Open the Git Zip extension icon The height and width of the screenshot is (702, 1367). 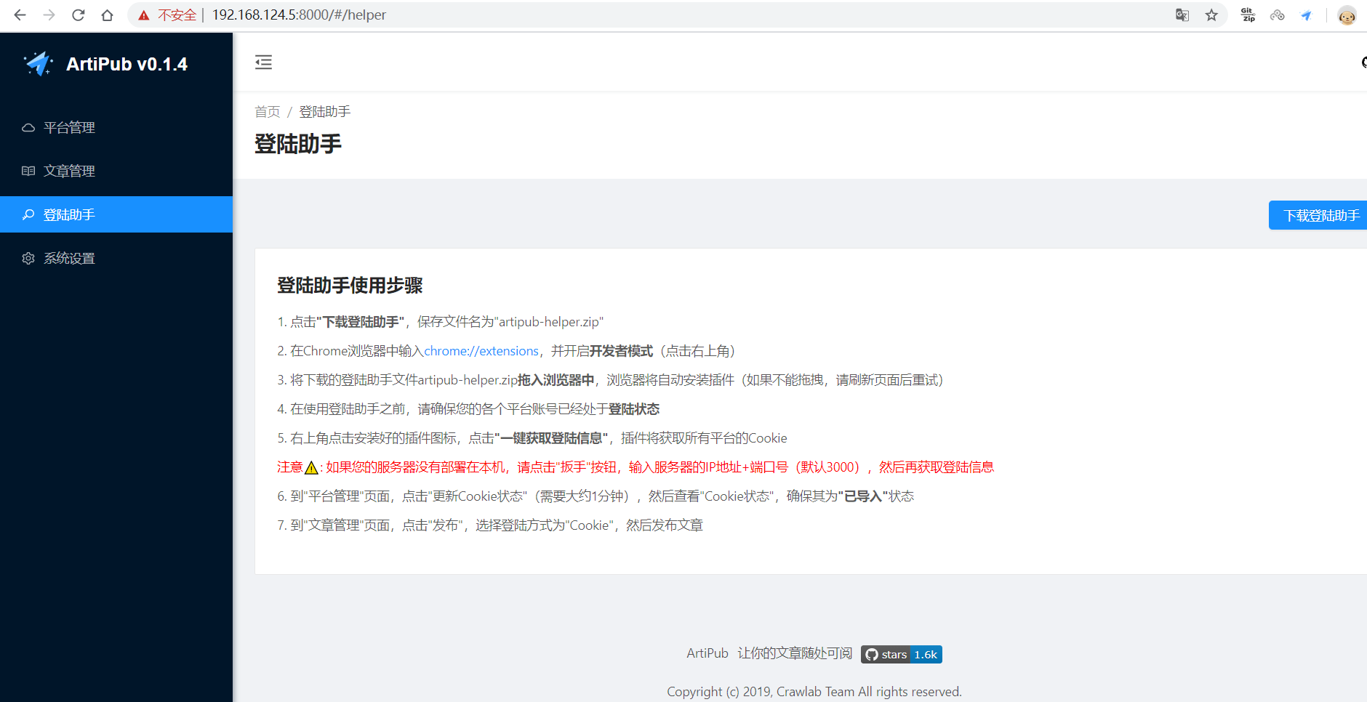[1248, 15]
